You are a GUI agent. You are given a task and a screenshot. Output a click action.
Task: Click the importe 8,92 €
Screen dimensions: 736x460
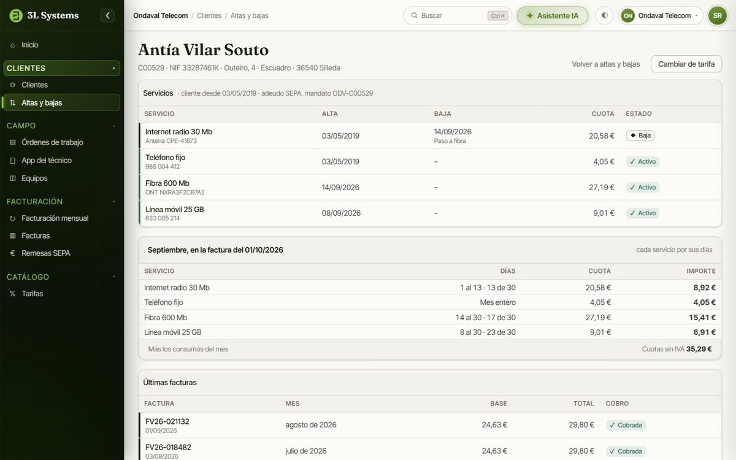tap(704, 287)
